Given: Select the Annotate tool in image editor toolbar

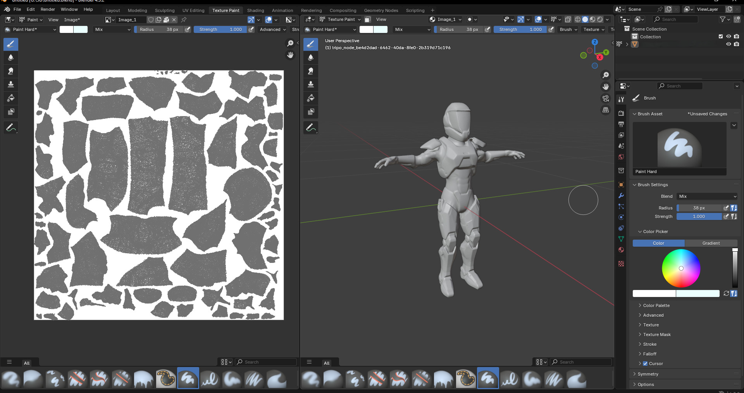Looking at the screenshot, I should point(11,127).
